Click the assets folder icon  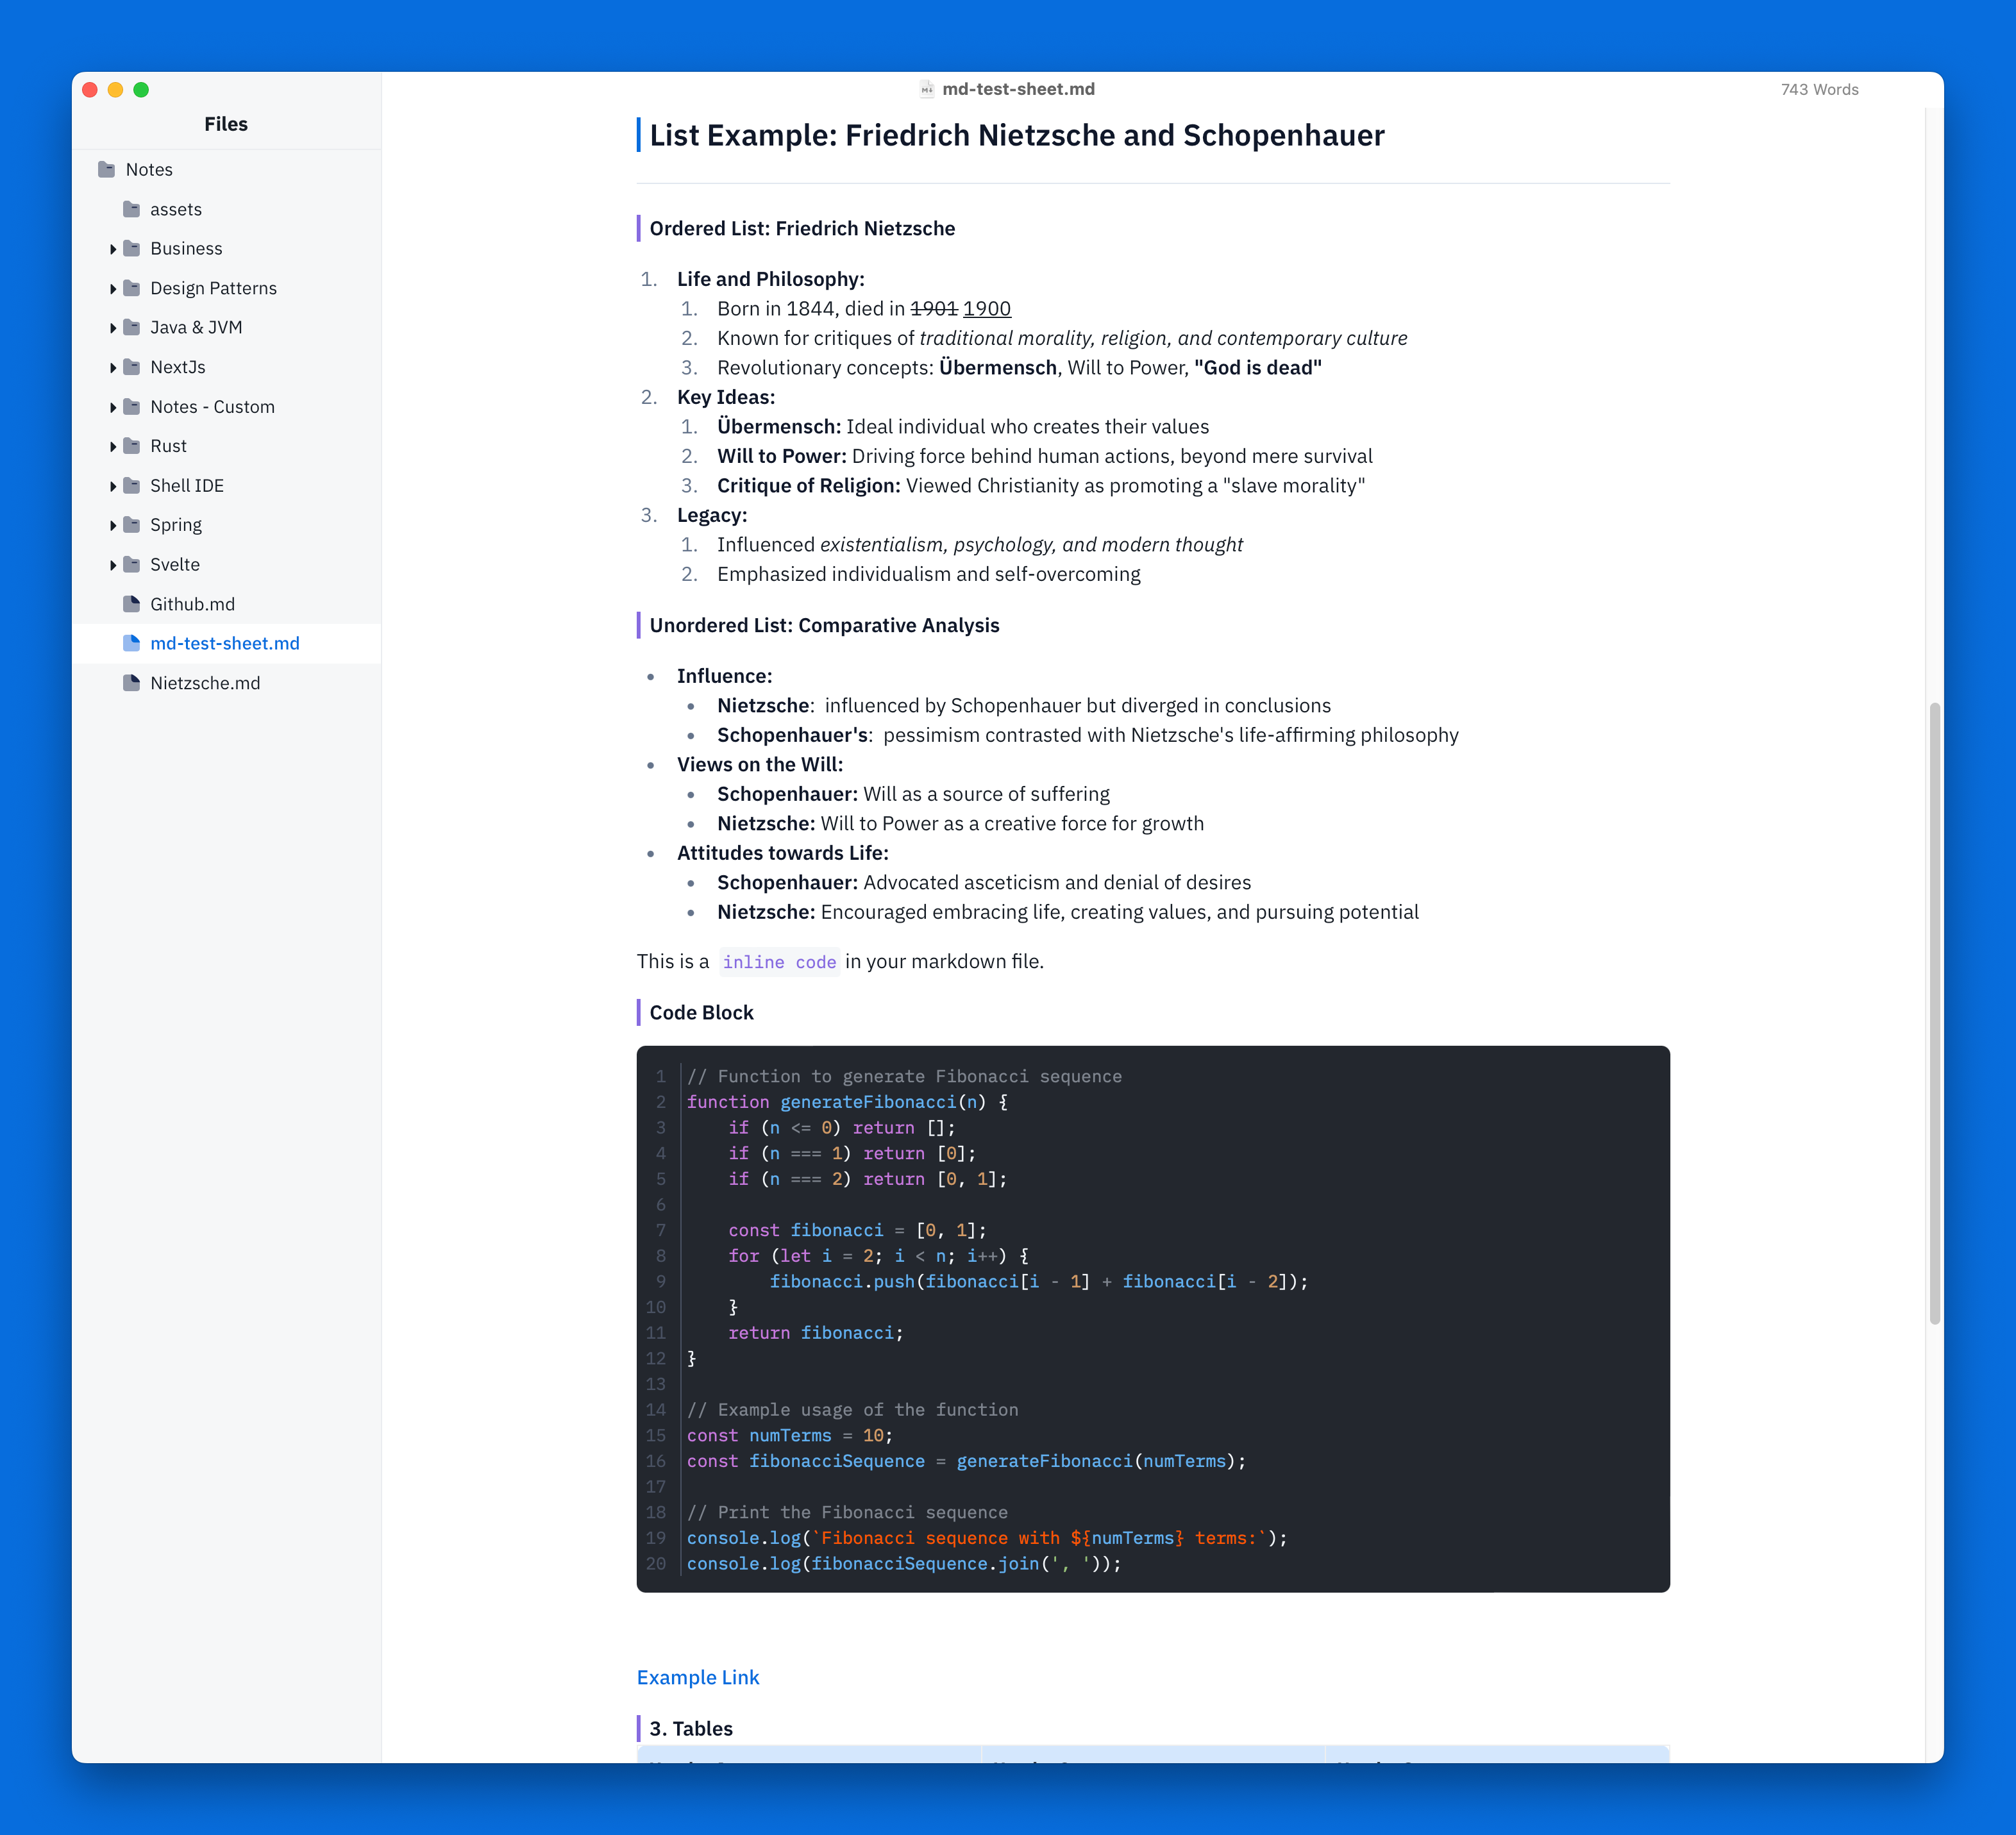pos(131,209)
